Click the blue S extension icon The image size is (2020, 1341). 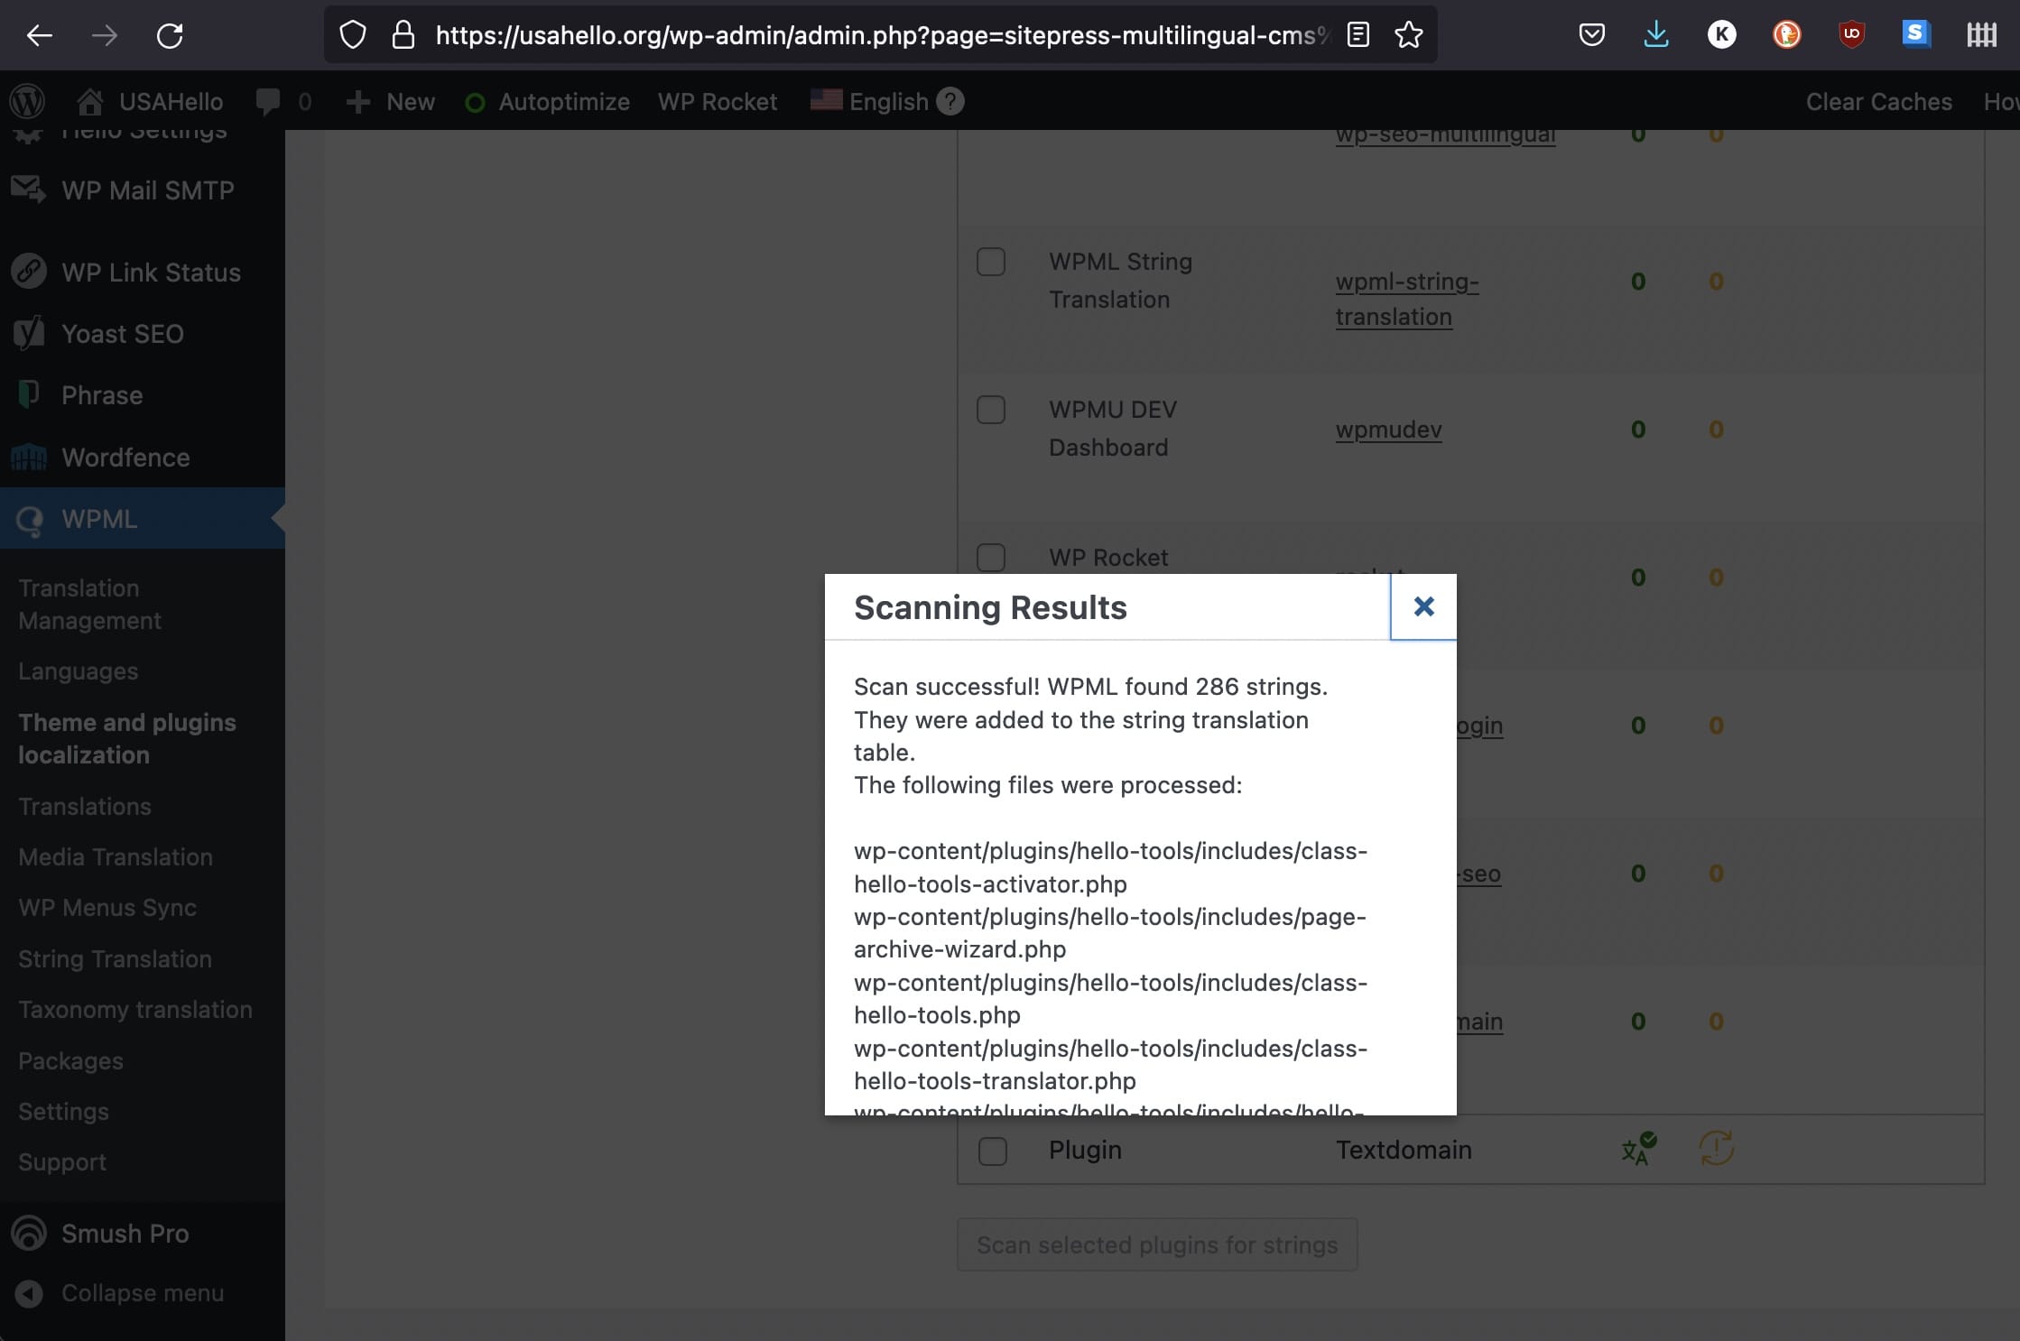click(1916, 35)
